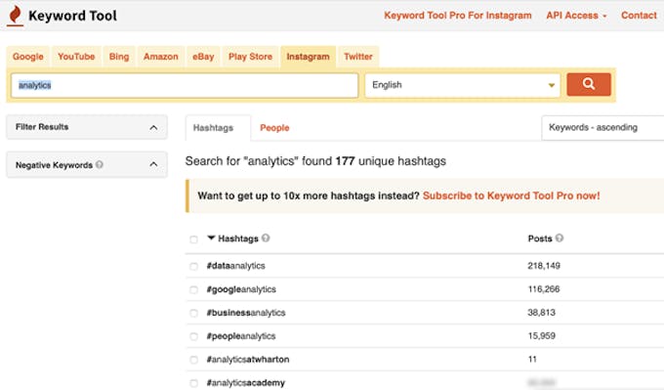Switch to the Google tab
The width and height of the screenshot is (664, 390).
(28, 57)
